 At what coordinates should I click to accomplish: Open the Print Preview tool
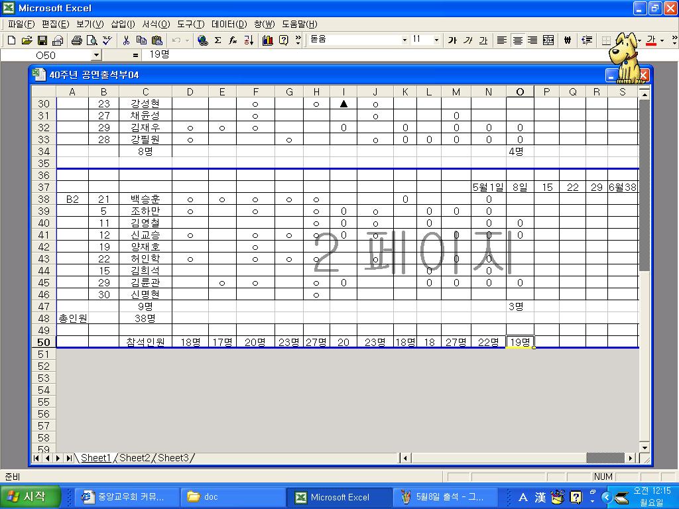(92, 40)
